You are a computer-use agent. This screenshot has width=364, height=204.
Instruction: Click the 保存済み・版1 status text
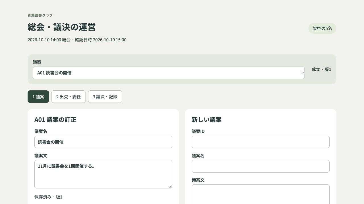click(48, 197)
